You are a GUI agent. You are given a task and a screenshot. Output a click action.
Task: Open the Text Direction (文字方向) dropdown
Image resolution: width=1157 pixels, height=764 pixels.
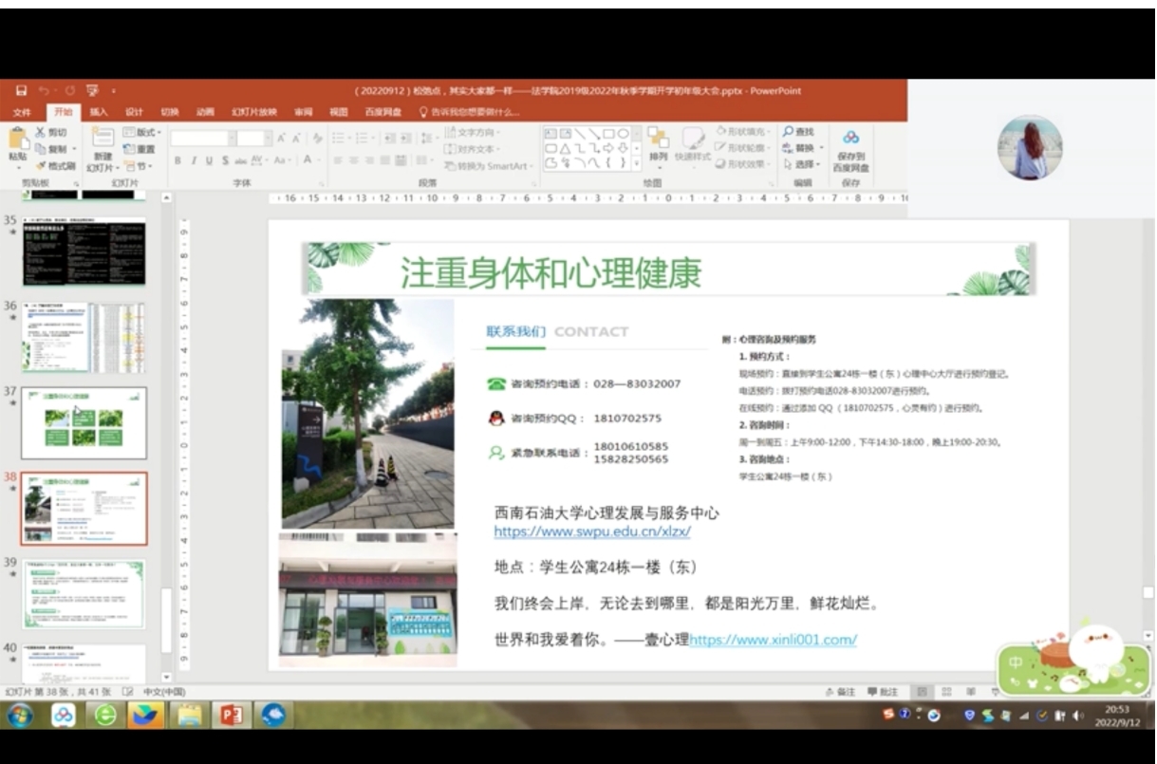click(x=473, y=133)
